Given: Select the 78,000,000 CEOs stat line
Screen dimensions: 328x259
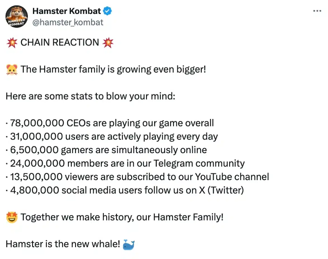Looking at the screenshot, I should [110, 123].
